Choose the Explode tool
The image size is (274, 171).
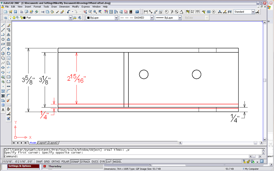click(9, 101)
